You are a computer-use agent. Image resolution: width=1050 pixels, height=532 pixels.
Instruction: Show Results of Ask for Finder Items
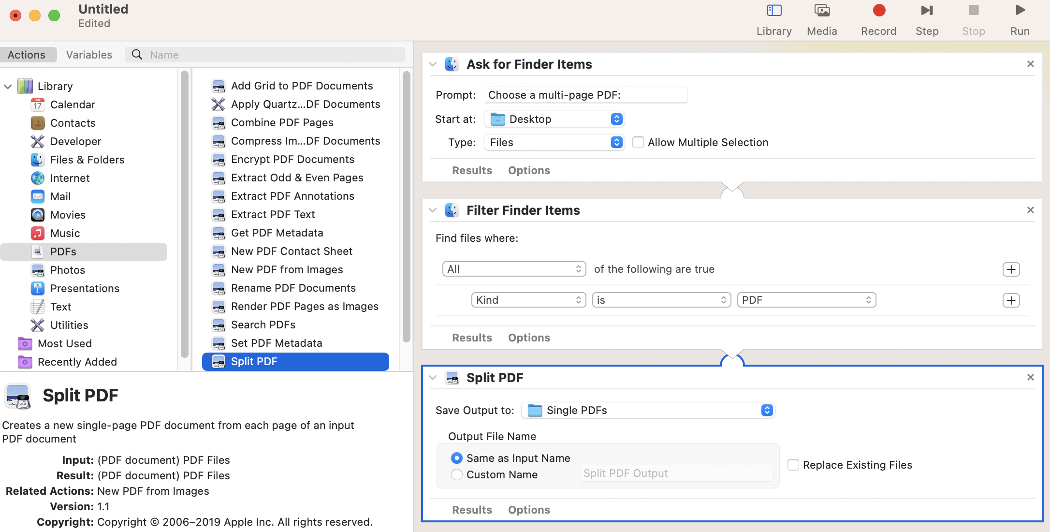(472, 170)
